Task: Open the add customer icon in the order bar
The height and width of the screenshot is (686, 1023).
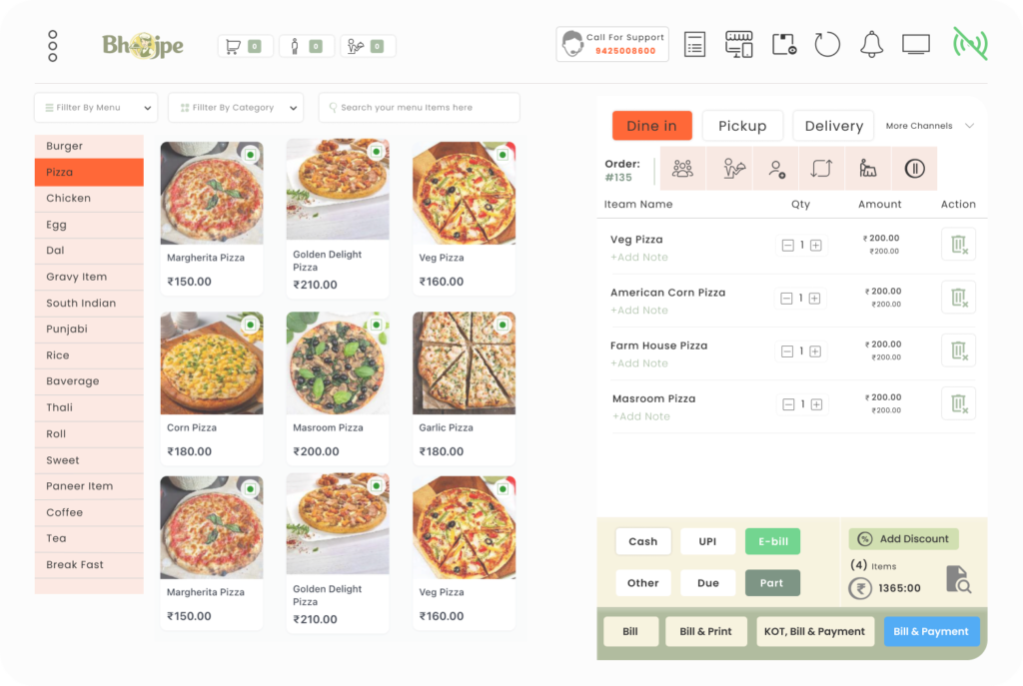Action: point(776,168)
